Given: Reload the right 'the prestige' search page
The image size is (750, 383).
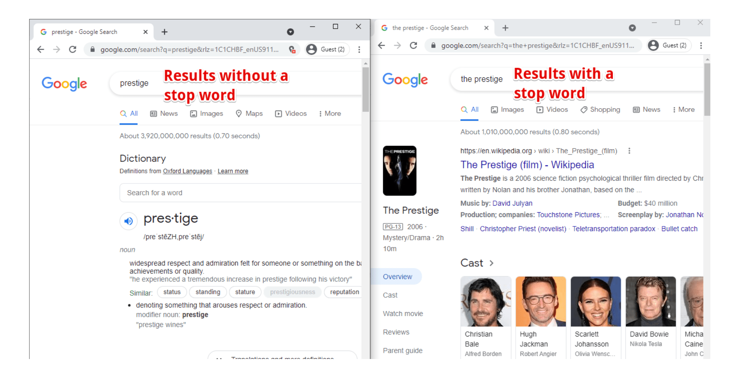Looking at the screenshot, I should [x=413, y=45].
